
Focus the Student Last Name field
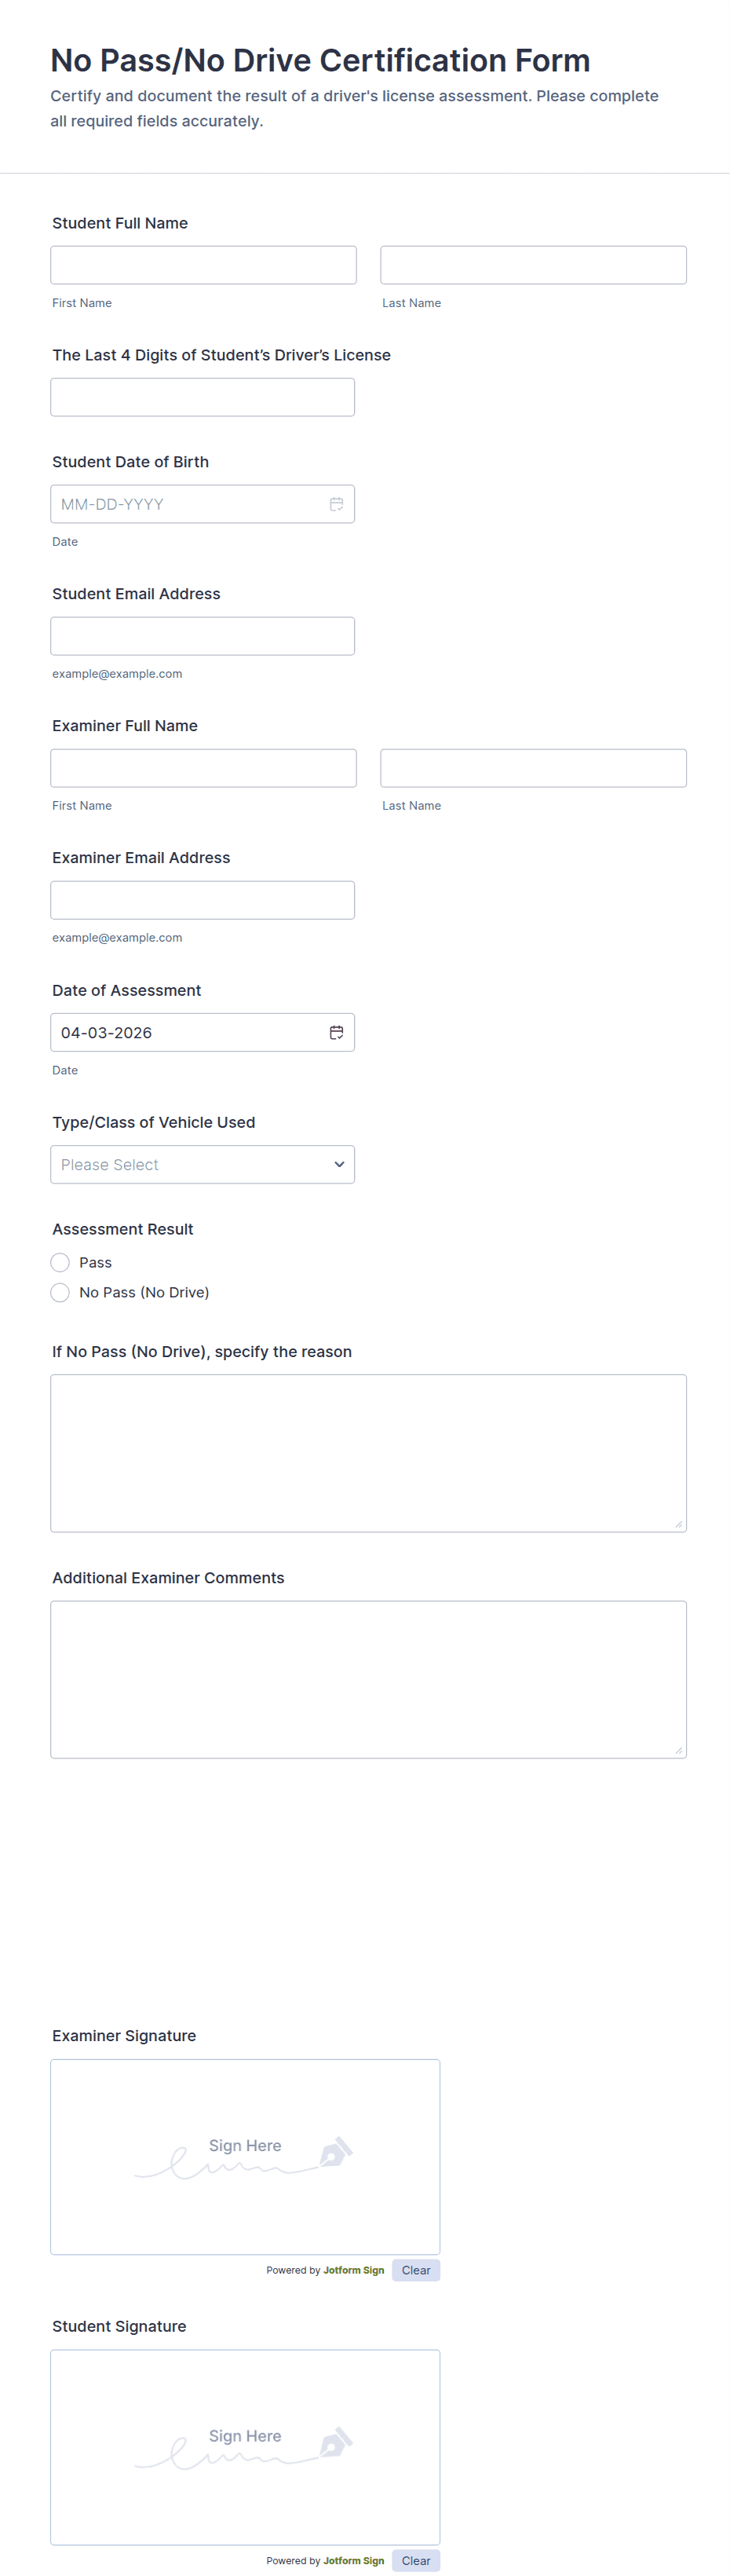(533, 265)
